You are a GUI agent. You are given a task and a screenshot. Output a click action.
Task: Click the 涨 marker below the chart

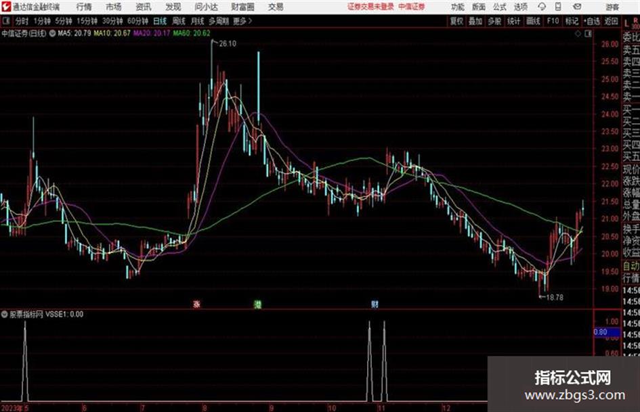[x=196, y=304]
